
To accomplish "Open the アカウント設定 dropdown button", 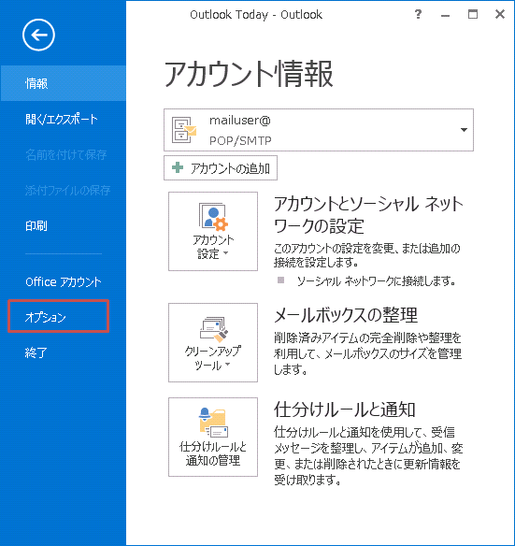I will point(213,231).
